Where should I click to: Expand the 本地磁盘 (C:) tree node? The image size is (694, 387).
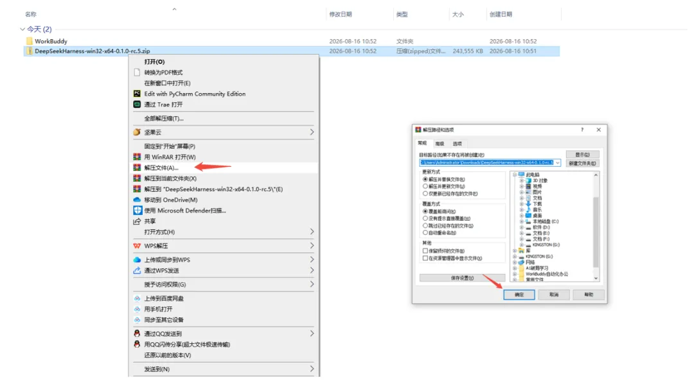521,221
